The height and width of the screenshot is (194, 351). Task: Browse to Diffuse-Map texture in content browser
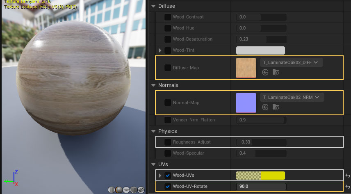click(x=276, y=72)
